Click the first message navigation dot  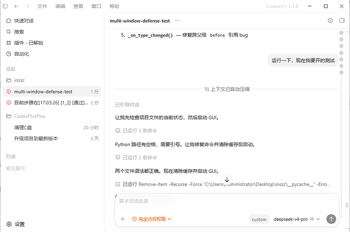[x=341, y=33]
